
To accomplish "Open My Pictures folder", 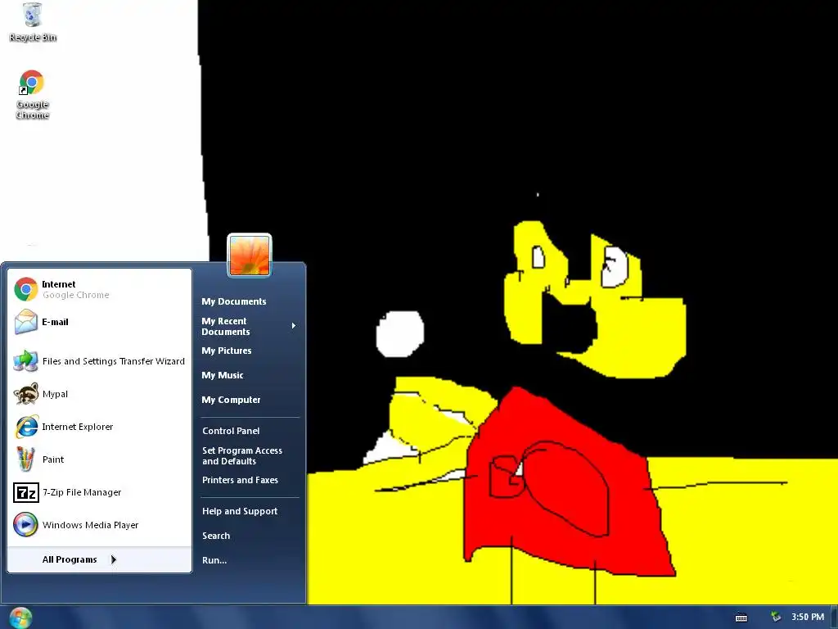I will tap(226, 351).
